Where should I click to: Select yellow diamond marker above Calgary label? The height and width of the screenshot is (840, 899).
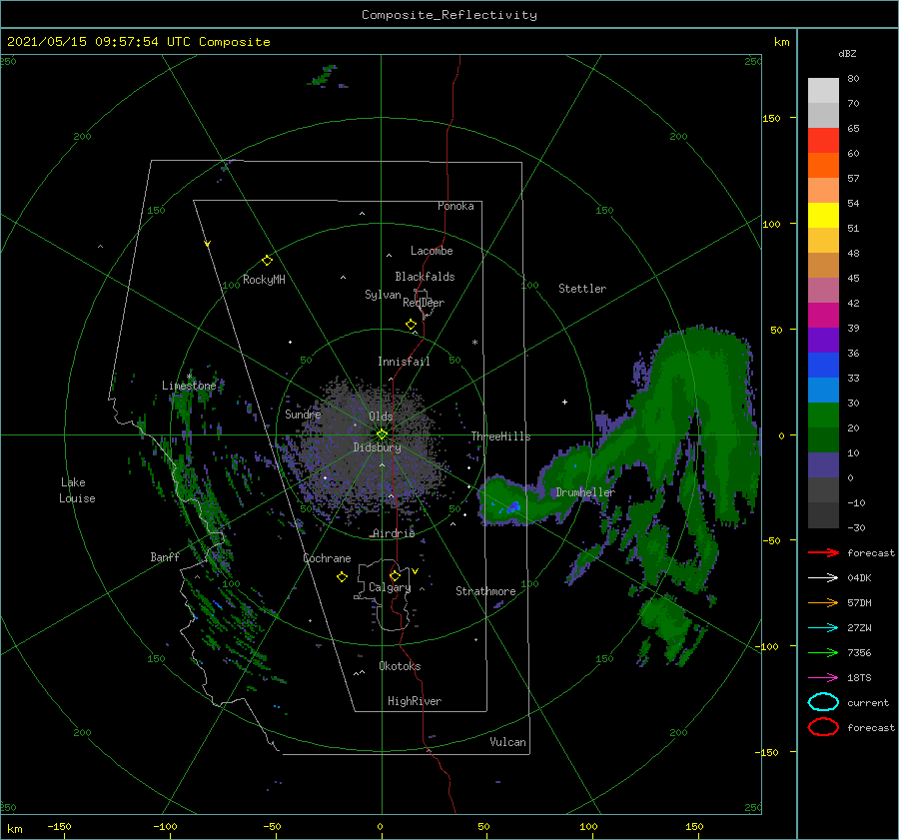pos(395,575)
